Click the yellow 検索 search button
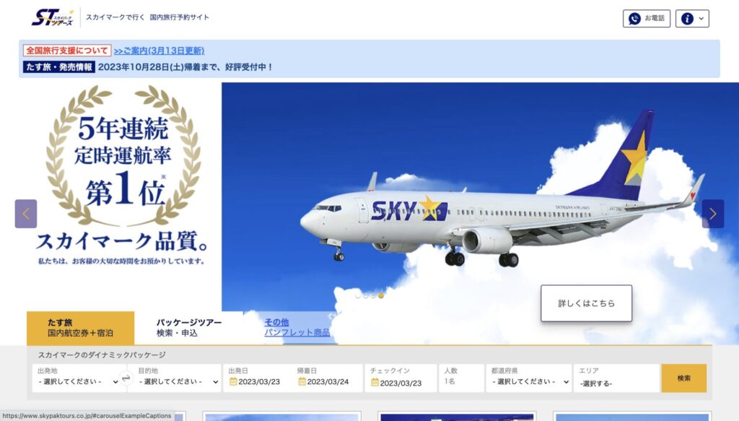The height and width of the screenshot is (421, 739). (x=683, y=378)
